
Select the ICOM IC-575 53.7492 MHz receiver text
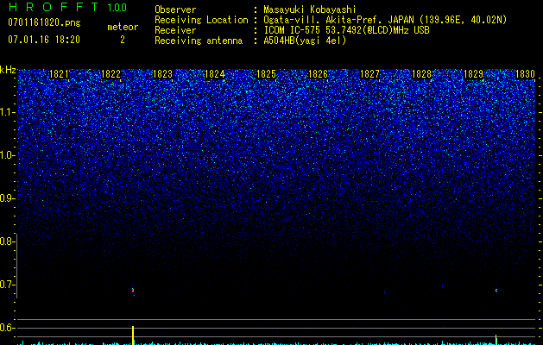pos(346,30)
